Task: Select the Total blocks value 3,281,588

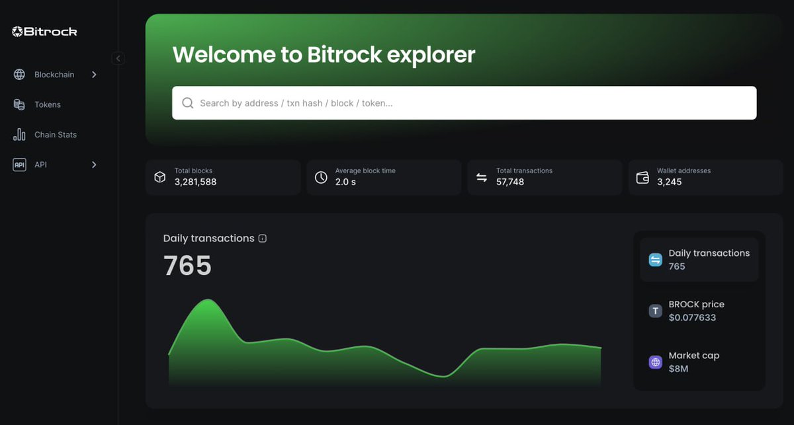Action: tap(195, 182)
